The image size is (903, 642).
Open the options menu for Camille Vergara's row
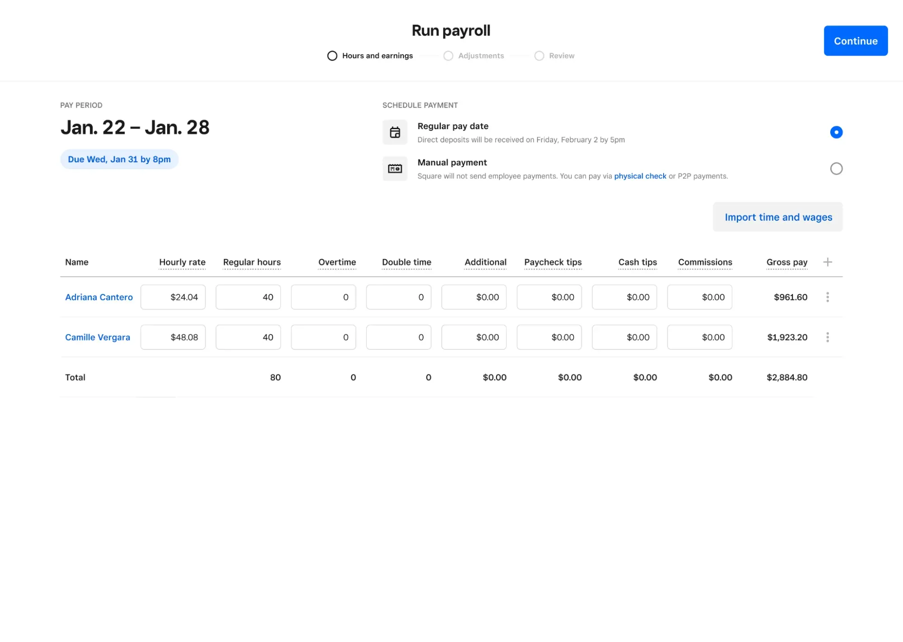click(x=828, y=337)
